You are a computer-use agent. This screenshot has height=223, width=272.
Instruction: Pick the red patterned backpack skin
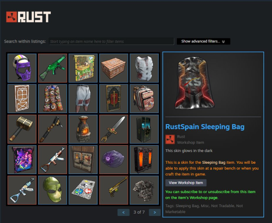pos(144,98)
